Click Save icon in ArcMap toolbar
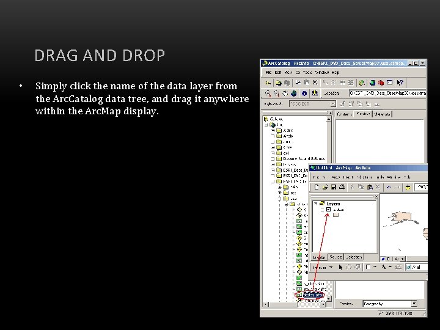 (x=334, y=187)
